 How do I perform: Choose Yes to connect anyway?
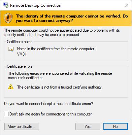pyautogui.click(x=88, y=127)
